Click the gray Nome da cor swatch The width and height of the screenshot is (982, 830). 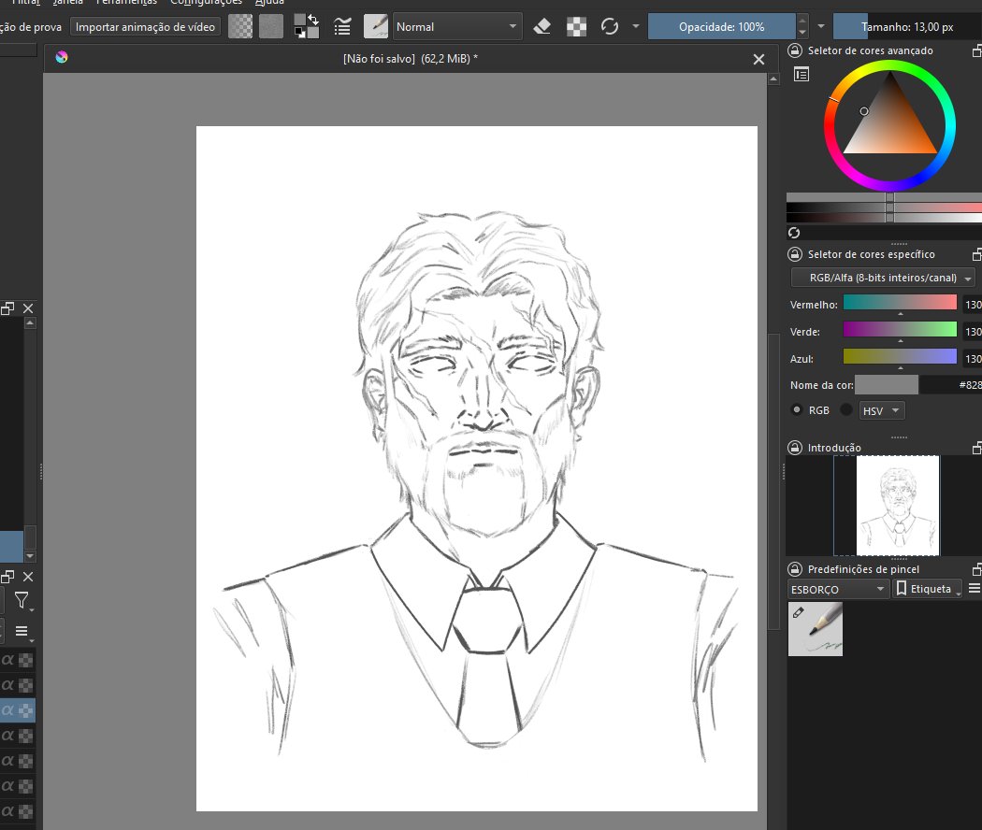point(887,385)
